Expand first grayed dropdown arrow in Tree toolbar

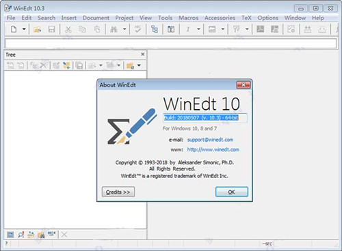pyautogui.click(x=101, y=65)
